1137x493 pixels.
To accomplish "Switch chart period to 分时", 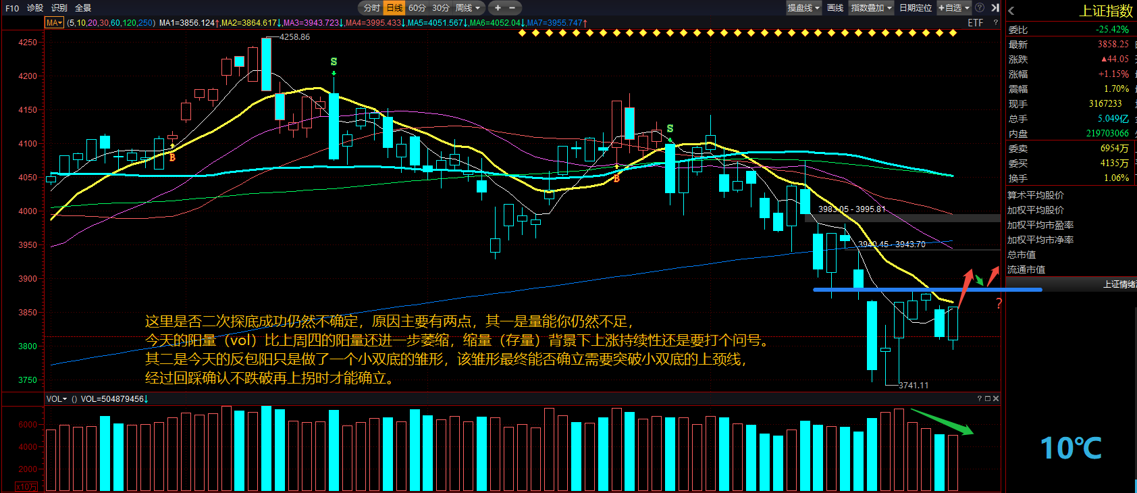I will point(372,8).
